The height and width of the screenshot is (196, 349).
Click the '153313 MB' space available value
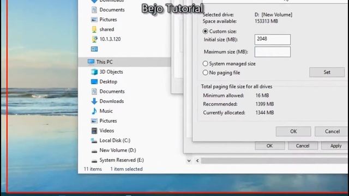click(266, 21)
